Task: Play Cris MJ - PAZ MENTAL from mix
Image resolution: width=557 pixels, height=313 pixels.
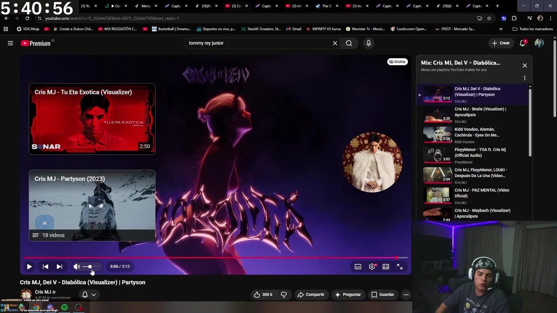Action: (x=474, y=196)
